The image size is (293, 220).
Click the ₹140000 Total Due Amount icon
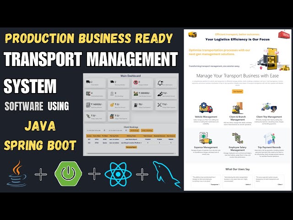[88, 105]
